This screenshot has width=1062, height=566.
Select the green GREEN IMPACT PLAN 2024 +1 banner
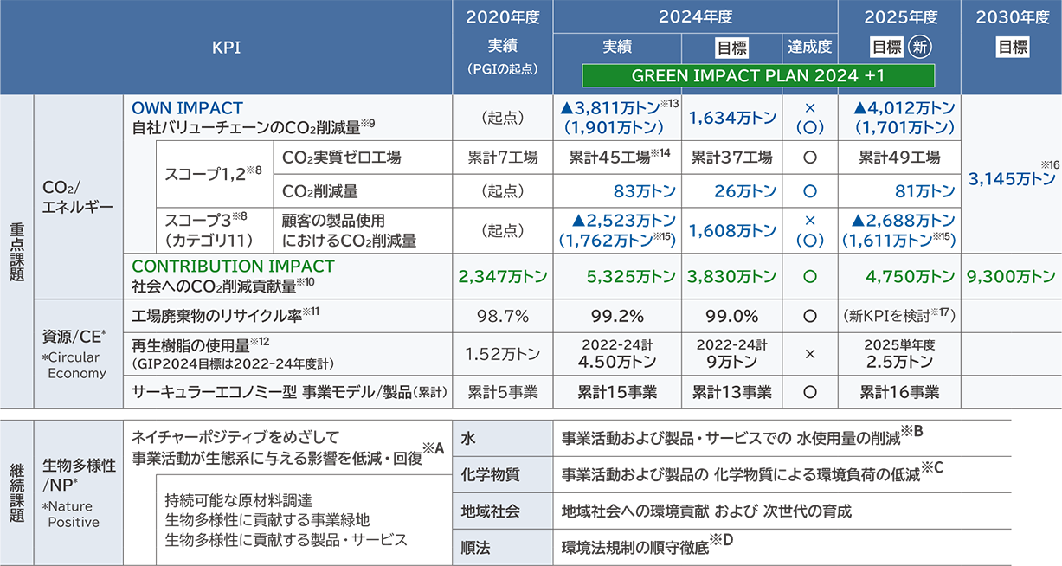[x=758, y=75]
